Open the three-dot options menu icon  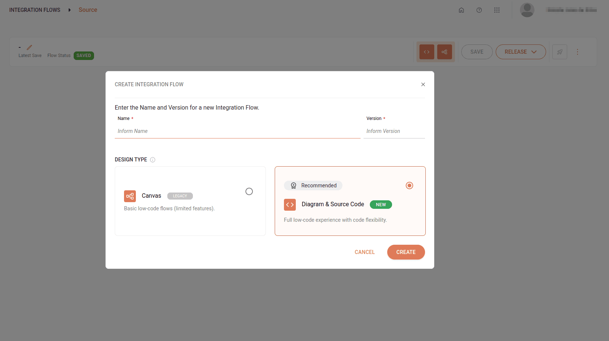tap(578, 52)
